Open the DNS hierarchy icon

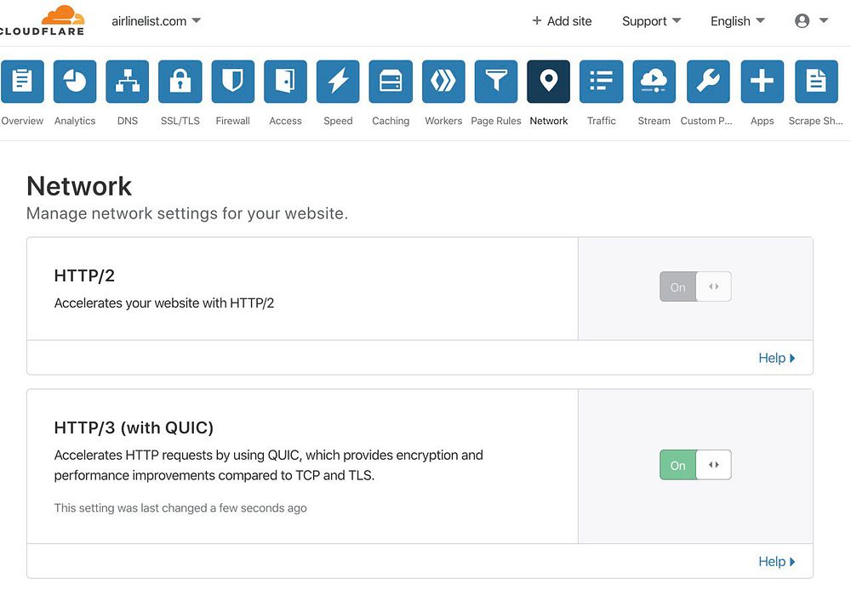pyautogui.click(x=128, y=82)
